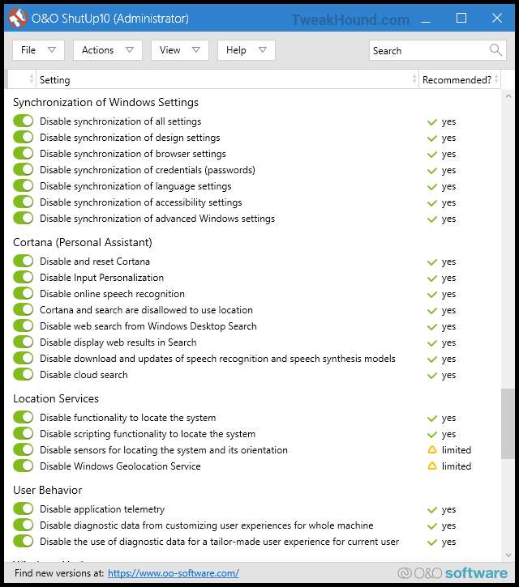Click the vertical scrollbar thumb
The width and height of the screenshot is (519, 587).
(508, 423)
